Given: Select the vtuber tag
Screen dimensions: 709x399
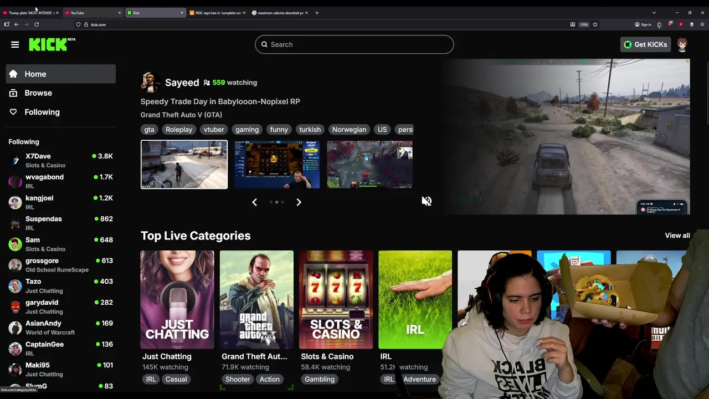Looking at the screenshot, I should (x=214, y=130).
